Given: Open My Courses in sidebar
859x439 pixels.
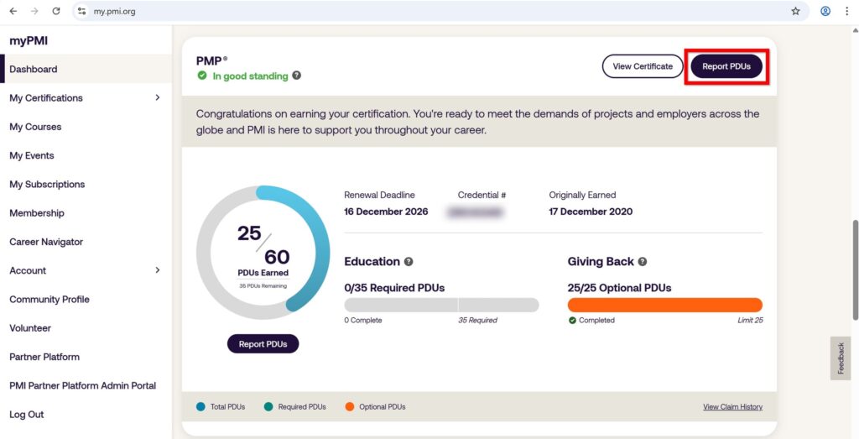Looking at the screenshot, I should coord(35,127).
